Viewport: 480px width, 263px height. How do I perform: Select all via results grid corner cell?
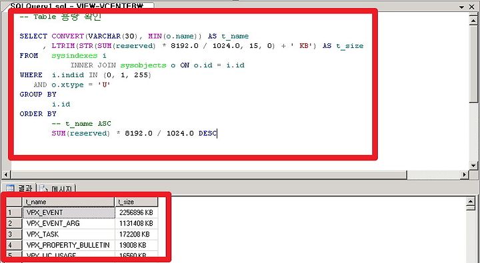pyautogui.click(x=14, y=202)
